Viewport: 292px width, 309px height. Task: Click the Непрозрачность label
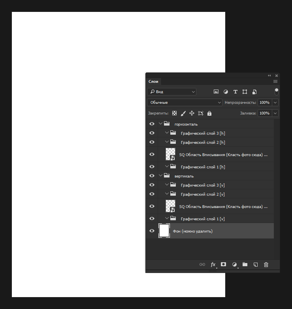pos(240,103)
